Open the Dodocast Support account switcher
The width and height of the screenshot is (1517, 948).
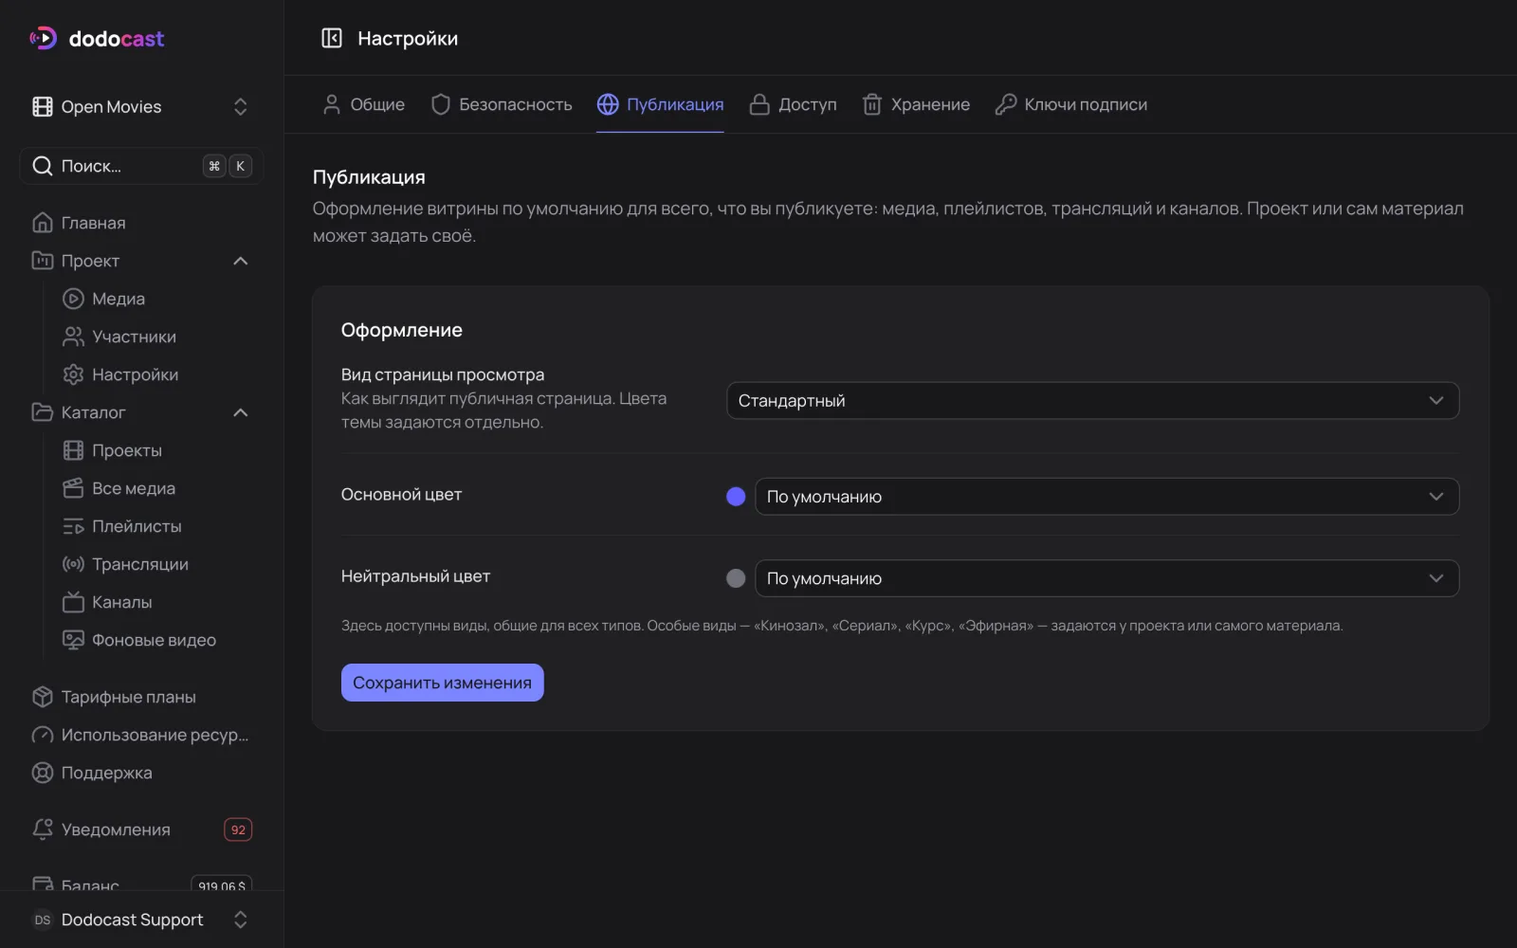click(142, 920)
